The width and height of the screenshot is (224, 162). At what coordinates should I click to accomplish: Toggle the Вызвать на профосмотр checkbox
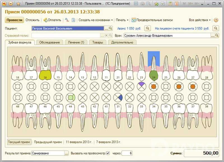[x=108, y=153]
